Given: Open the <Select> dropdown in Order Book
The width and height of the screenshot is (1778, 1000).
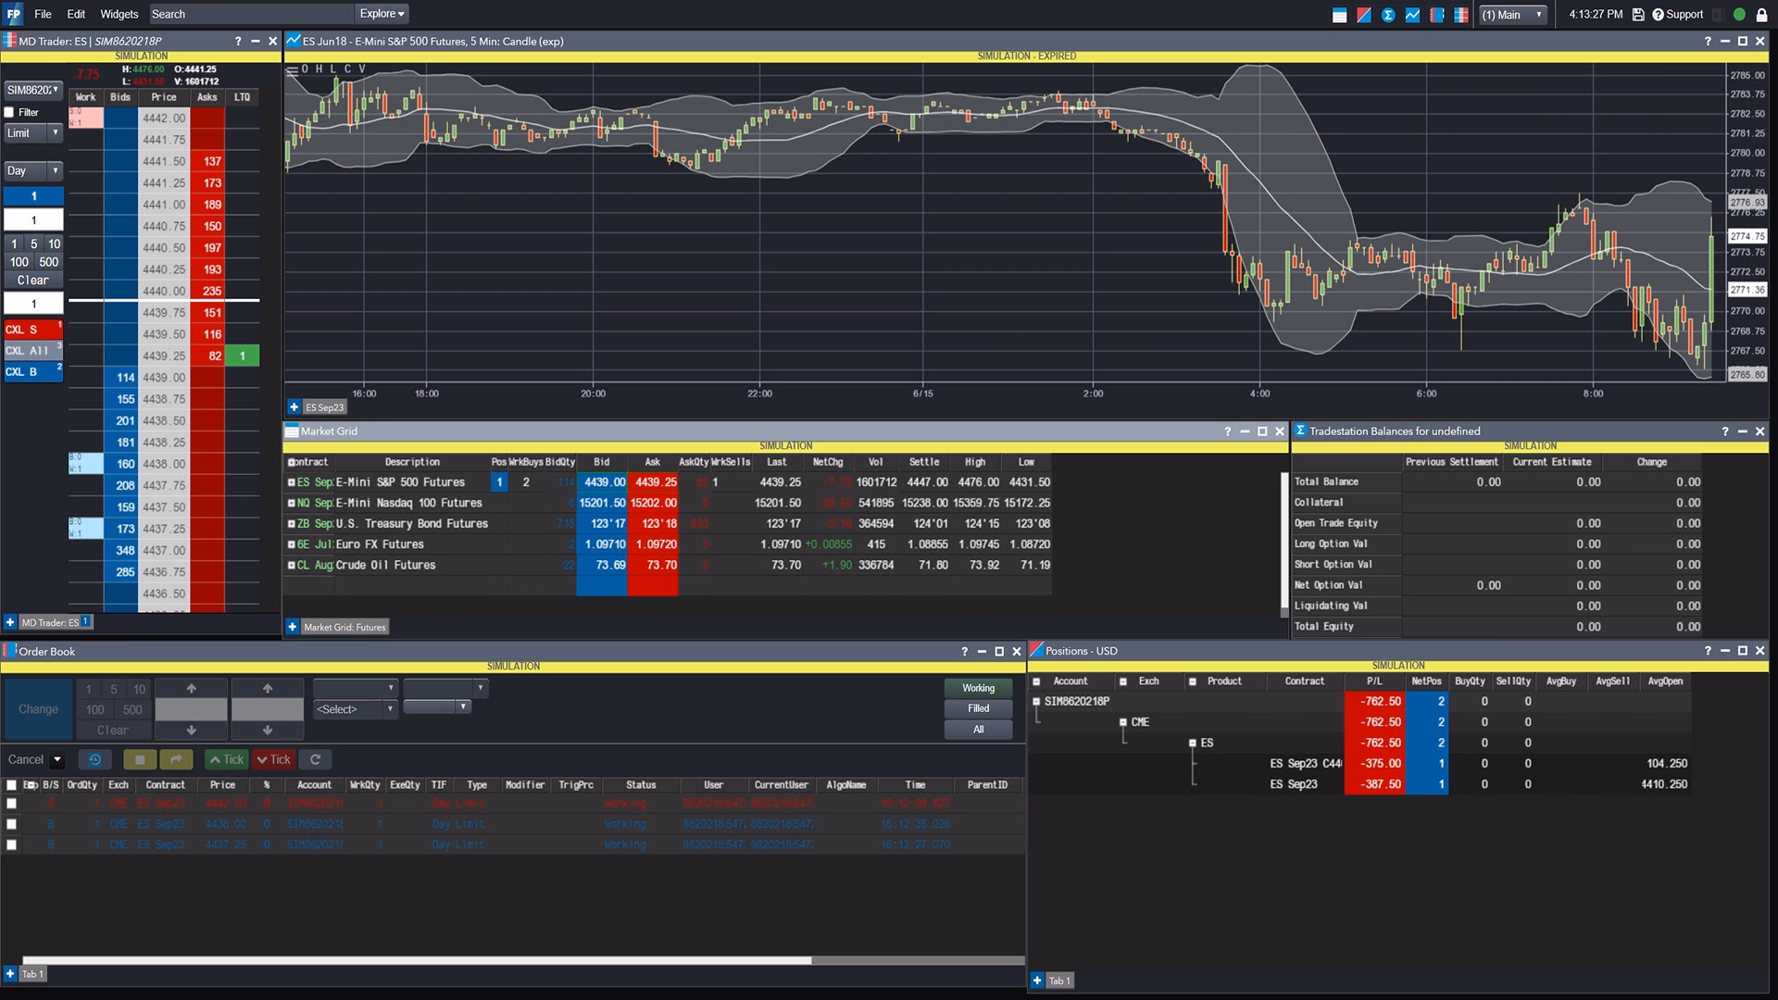Looking at the screenshot, I should 356,708.
